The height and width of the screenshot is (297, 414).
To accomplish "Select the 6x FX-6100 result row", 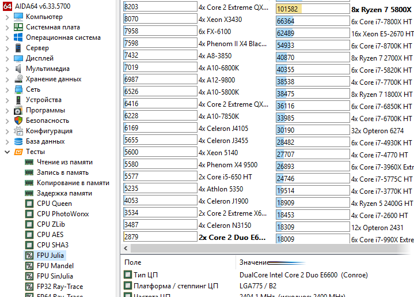I will [215, 32].
